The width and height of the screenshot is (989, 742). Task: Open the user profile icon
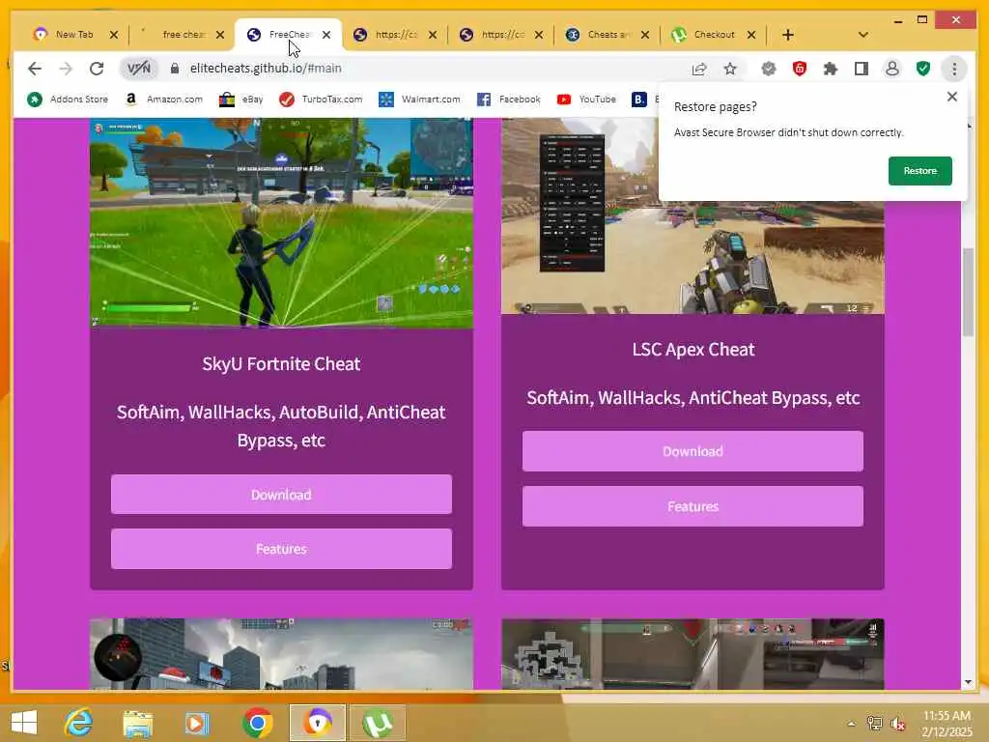click(891, 69)
